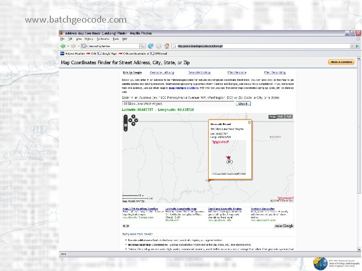Click the scrollbar up arrow
This screenshot has height=271, width=362.
click(x=359, y=58)
